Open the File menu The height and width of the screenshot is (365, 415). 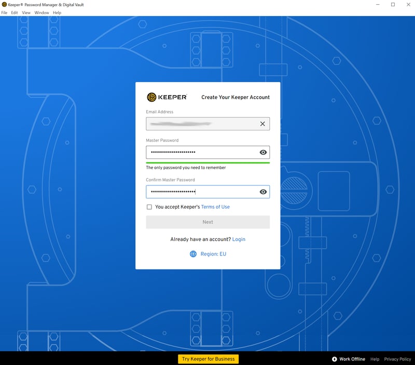point(4,12)
